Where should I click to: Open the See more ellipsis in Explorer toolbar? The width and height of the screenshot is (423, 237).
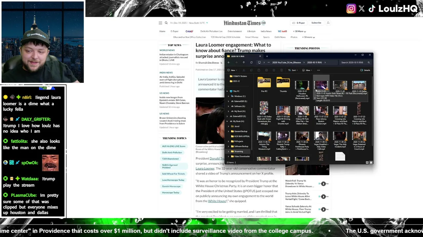click(319, 70)
